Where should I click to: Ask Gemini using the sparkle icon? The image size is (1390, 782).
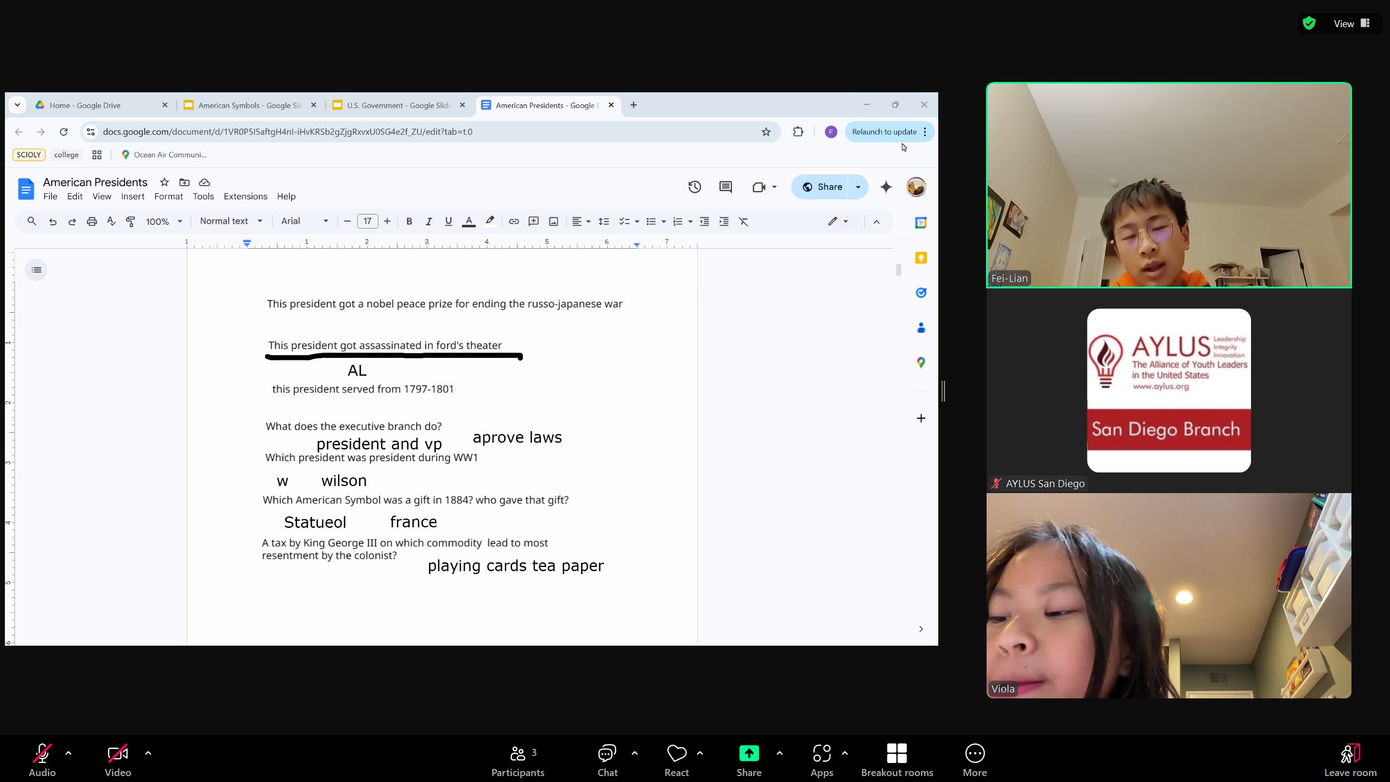coord(886,187)
